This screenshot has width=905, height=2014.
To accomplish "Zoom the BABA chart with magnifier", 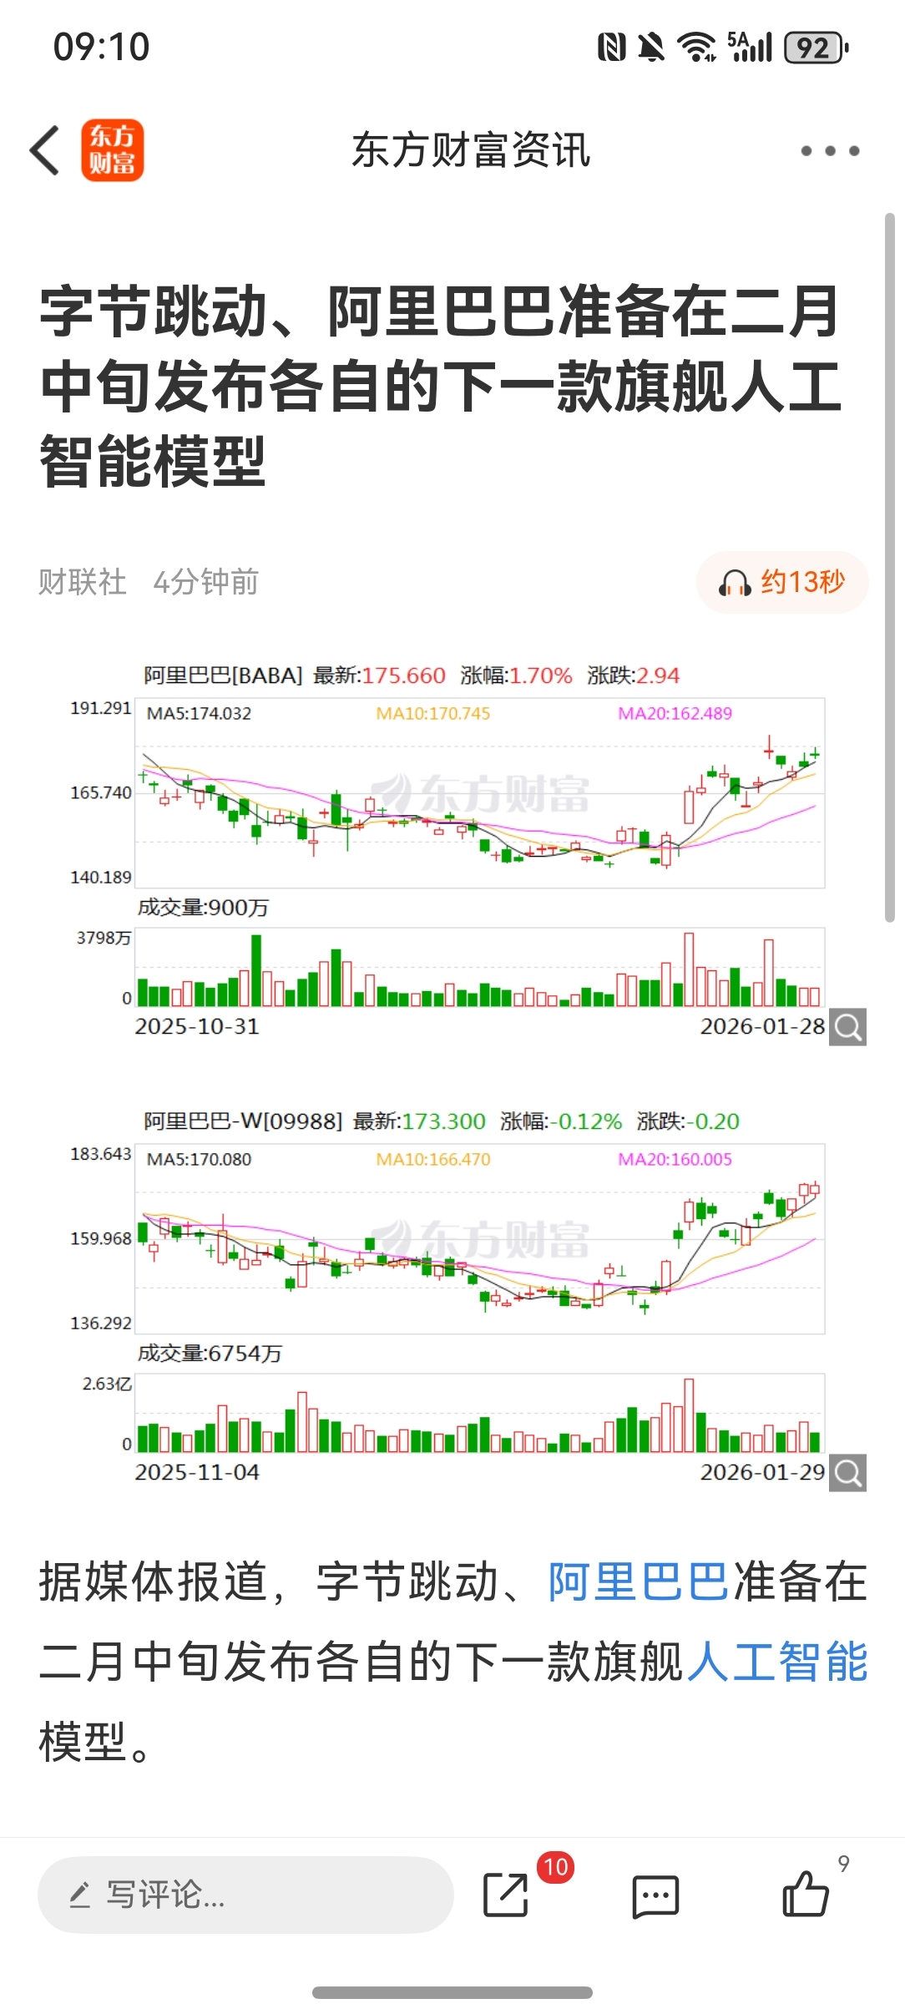I will click(x=848, y=1027).
